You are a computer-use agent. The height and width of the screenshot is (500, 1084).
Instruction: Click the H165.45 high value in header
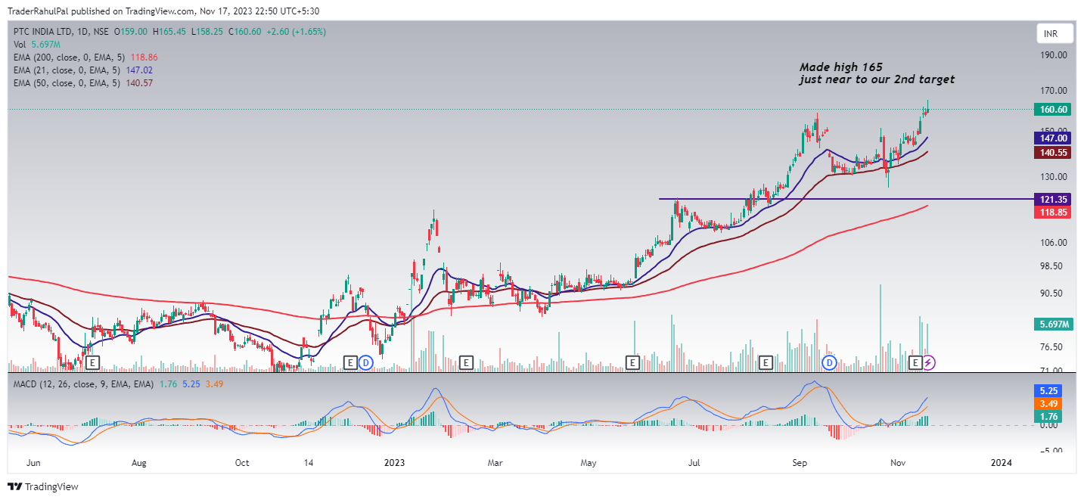[169, 32]
